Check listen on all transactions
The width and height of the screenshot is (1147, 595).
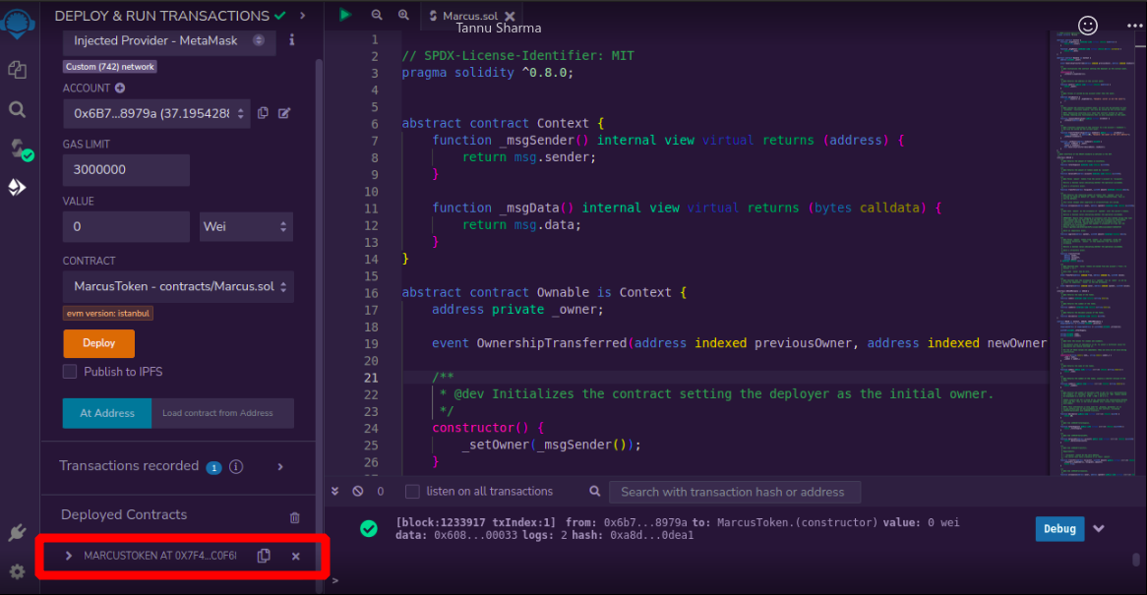(x=413, y=492)
